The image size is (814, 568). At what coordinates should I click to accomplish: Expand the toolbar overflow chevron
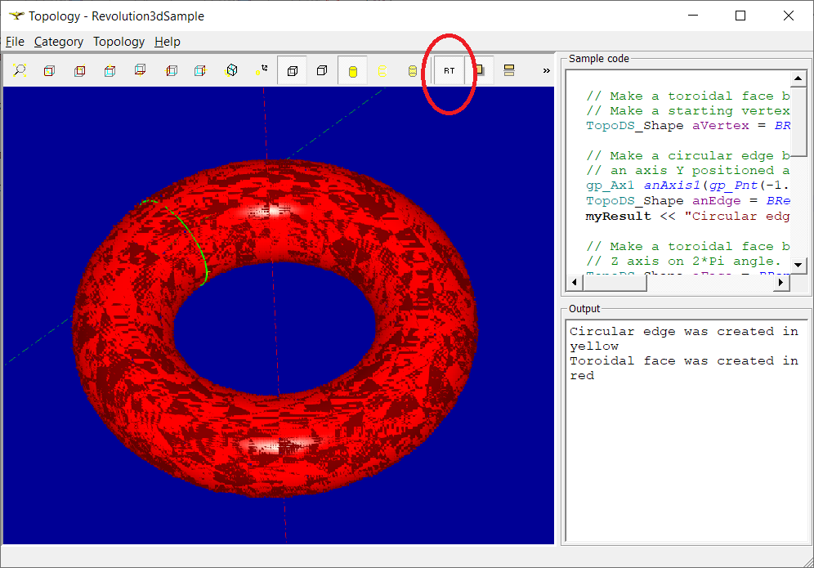(546, 71)
